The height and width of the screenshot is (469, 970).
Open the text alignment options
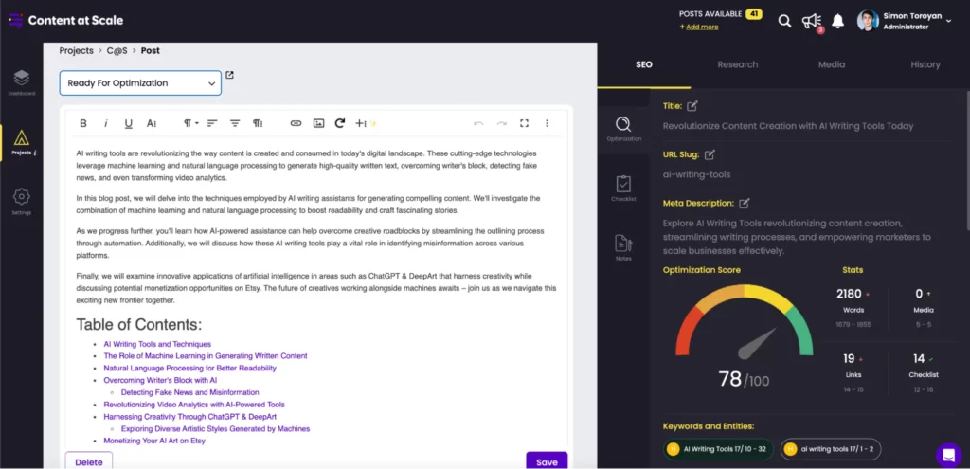(x=212, y=123)
